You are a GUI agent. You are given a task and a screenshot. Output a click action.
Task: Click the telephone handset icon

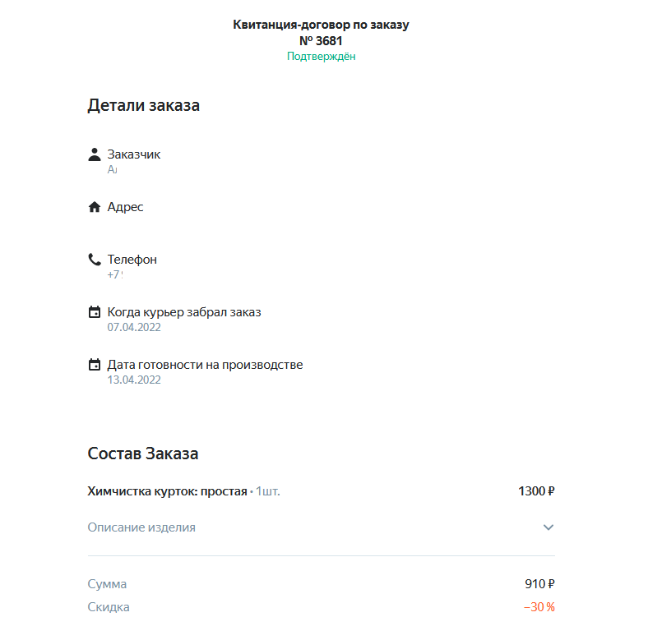(95, 260)
